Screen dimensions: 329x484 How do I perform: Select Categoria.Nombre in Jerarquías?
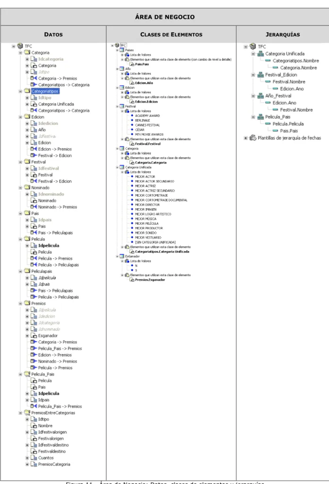coord(298,68)
